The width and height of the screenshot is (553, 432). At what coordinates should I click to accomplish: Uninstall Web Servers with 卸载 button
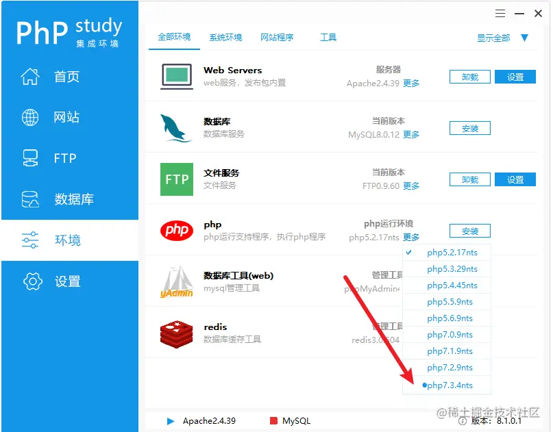(470, 77)
